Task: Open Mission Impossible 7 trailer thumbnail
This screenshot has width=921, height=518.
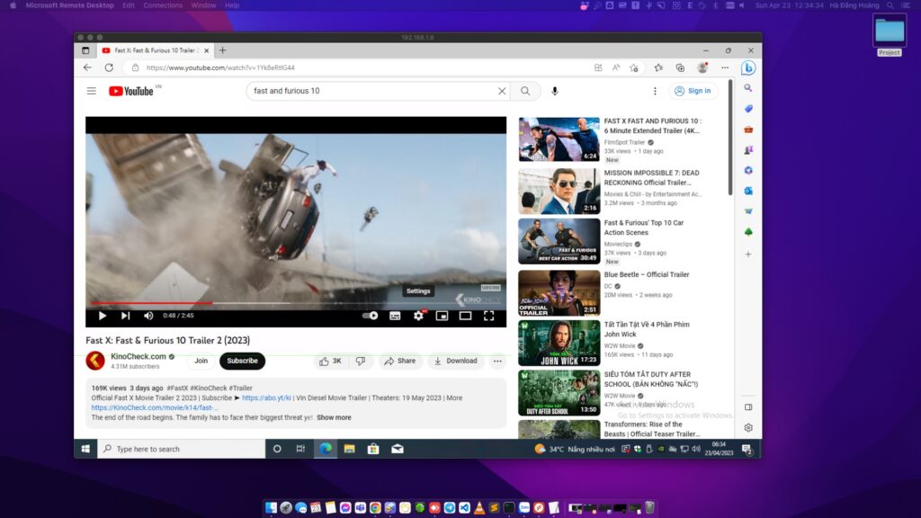Action: [x=559, y=191]
